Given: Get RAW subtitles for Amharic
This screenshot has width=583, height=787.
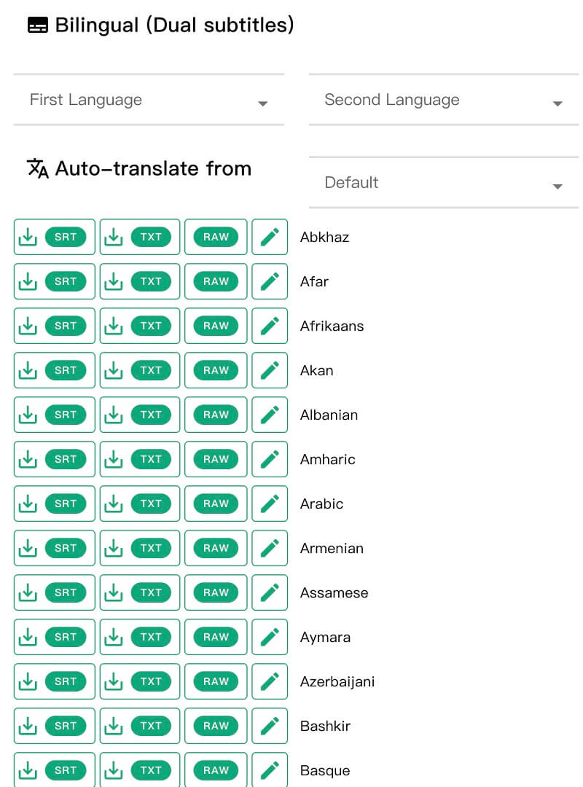Looking at the screenshot, I should 216,459.
